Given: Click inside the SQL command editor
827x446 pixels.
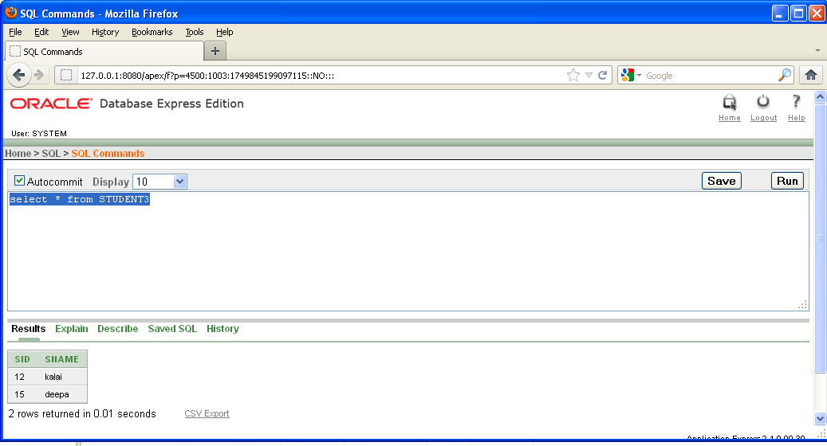Looking at the screenshot, I should (x=408, y=251).
